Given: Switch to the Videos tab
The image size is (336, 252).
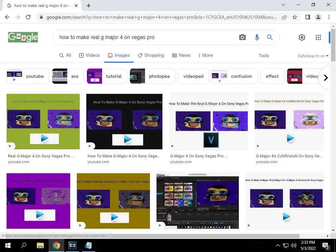Looking at the screenshot, I should [x=89, y=55].
